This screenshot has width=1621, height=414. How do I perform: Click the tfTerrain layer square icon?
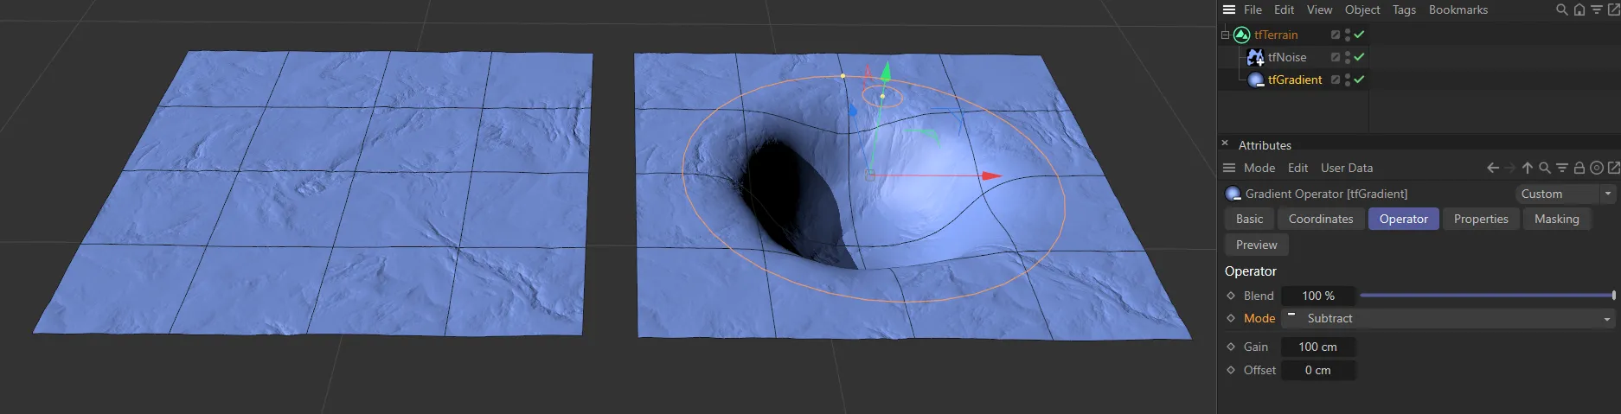tap(1336, 35)
